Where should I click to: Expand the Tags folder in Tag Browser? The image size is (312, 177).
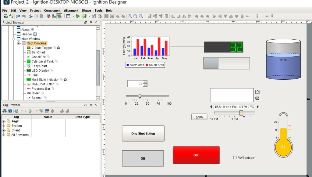(x=3, y=121)
